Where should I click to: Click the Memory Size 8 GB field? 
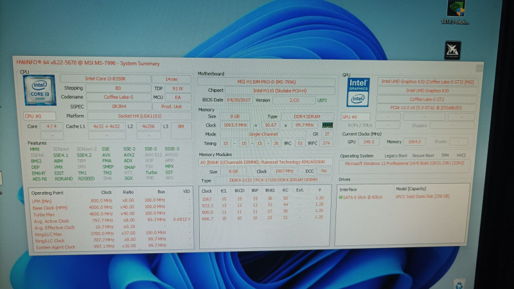click(x=235, y=116)
